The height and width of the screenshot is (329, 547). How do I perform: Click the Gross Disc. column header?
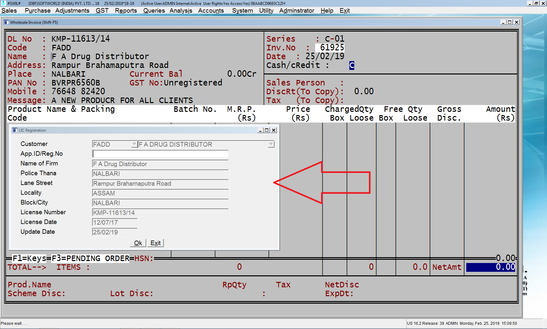pos(449,113)
